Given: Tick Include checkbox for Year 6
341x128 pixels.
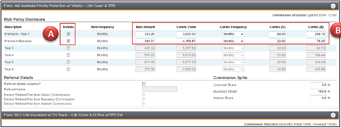Looking at the screenshot, I should coord(68,69).
